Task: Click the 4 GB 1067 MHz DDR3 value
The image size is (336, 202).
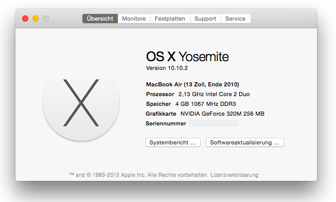Action: 205,104
